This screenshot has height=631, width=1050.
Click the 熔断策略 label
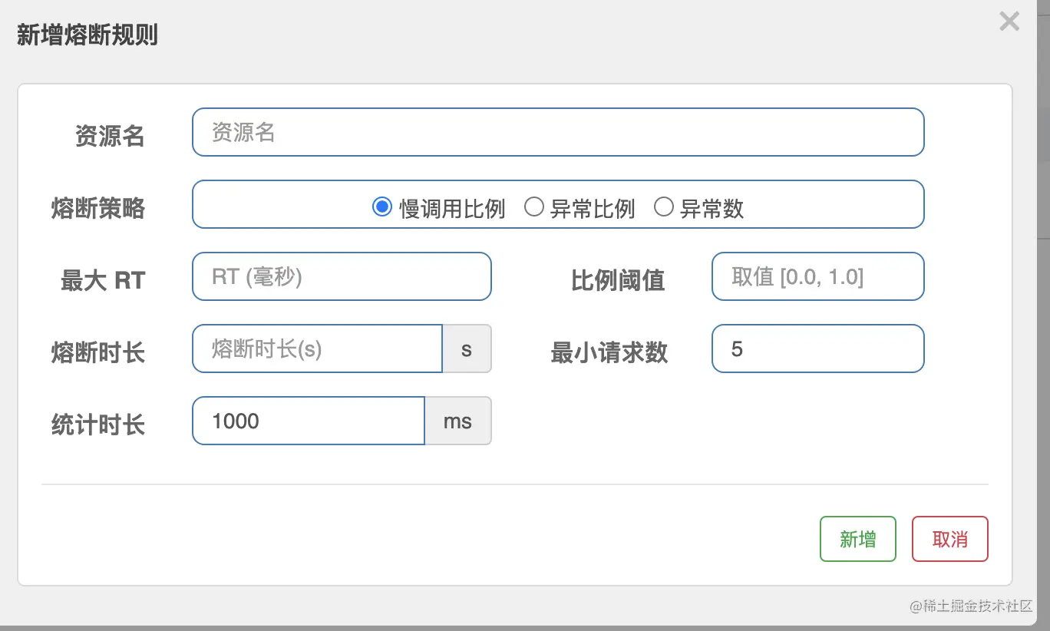[x=98, y=208]
